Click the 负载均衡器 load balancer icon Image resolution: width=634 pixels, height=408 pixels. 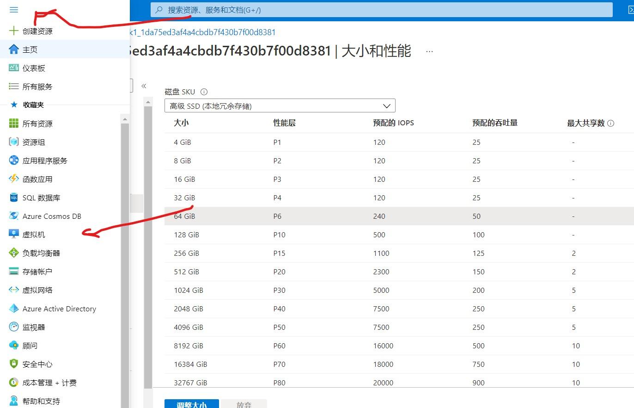[14, 253]
